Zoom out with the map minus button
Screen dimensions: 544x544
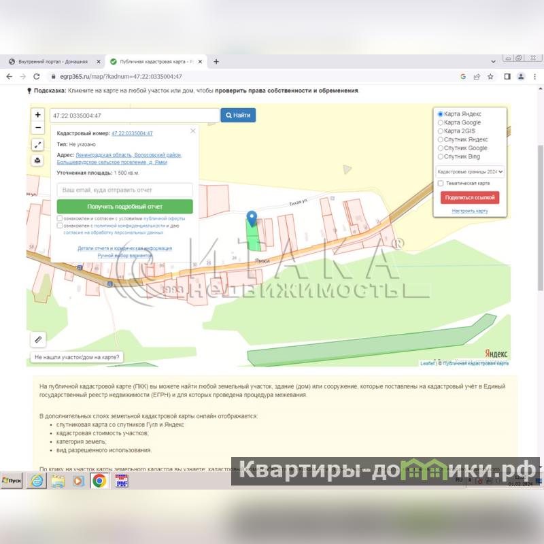coord(38,127)
